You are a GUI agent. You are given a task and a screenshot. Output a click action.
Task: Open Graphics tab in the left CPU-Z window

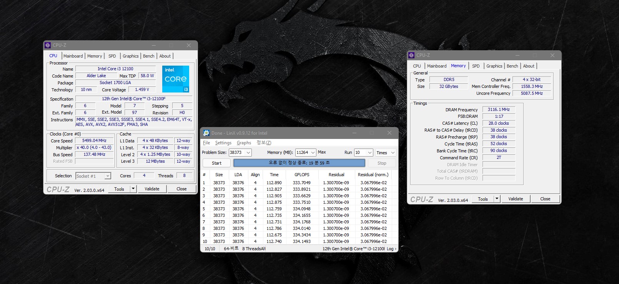tap(131, 56)
